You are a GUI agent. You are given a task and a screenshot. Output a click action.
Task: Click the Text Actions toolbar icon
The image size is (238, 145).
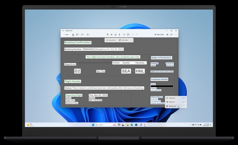[x=128, y=34]
